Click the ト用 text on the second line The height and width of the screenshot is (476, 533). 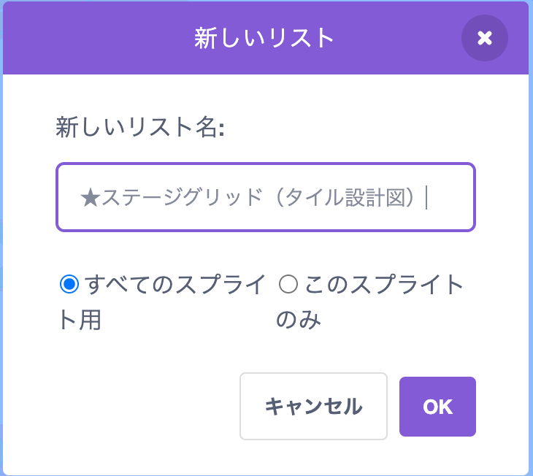79,320
